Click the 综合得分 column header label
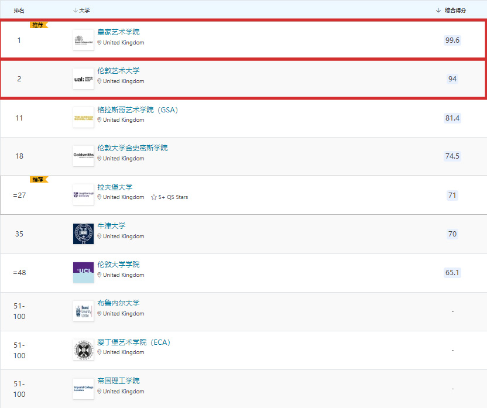 (x=455, y=11)
